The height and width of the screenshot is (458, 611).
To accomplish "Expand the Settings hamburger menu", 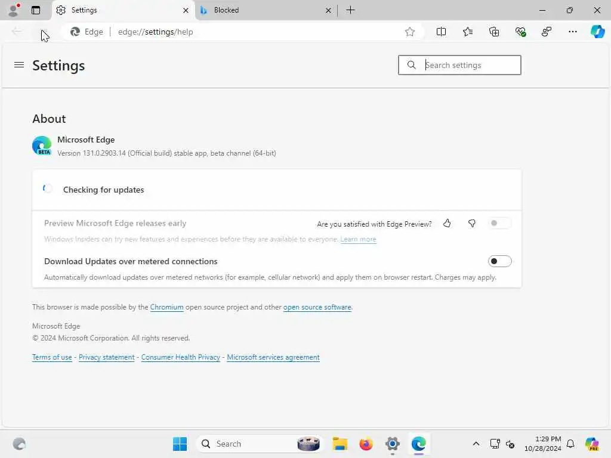I will coord(19,65).
